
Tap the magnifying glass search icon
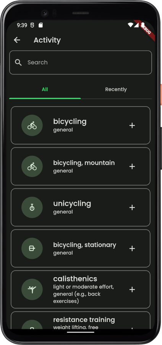(18, 62)
